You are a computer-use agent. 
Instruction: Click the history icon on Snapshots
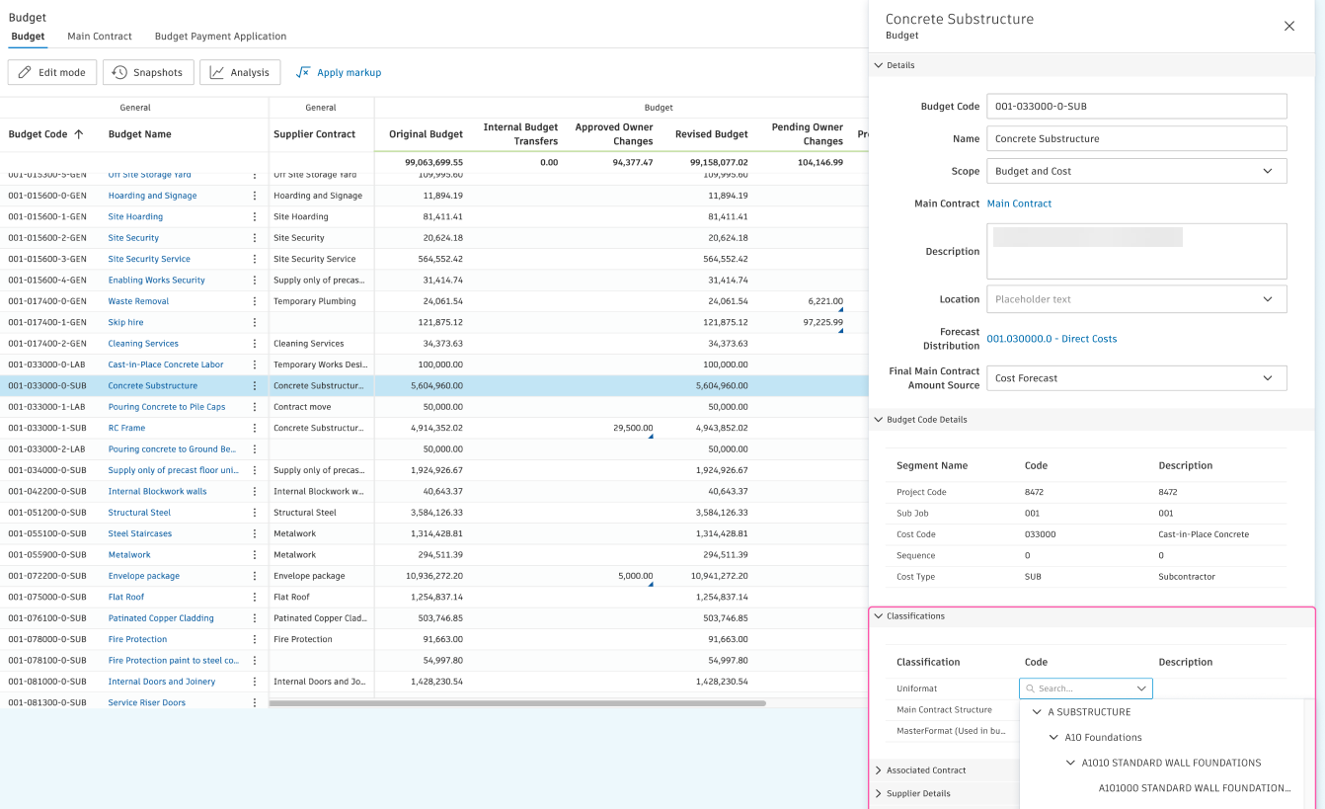[119, 72]
